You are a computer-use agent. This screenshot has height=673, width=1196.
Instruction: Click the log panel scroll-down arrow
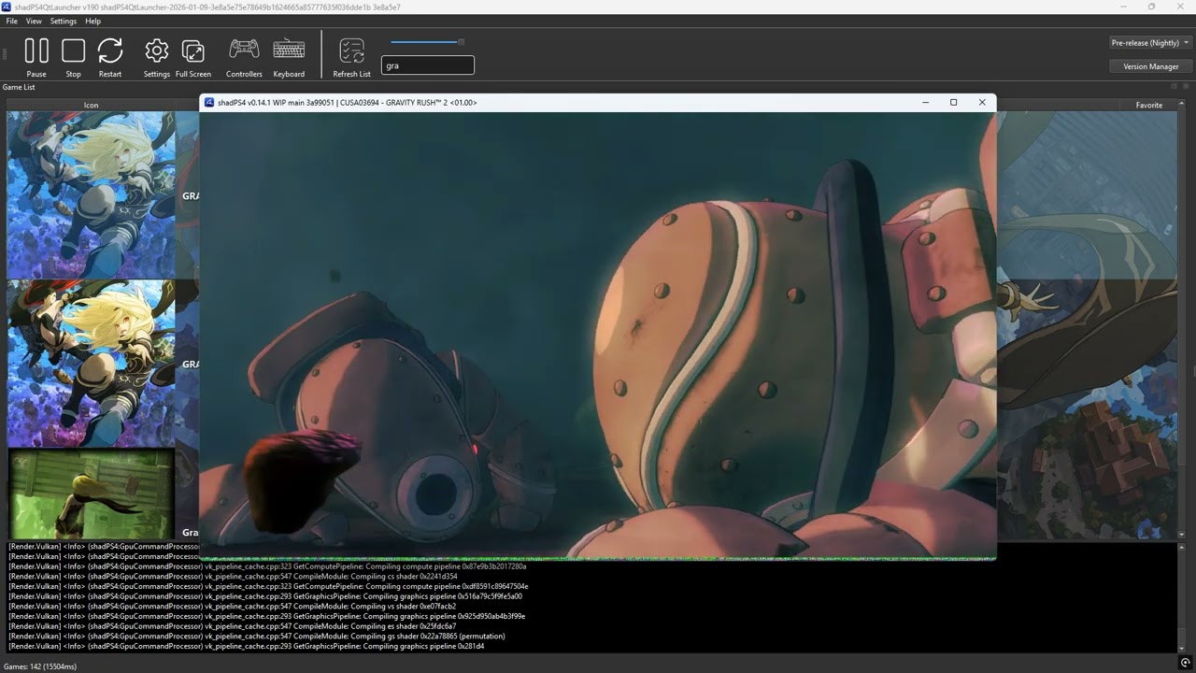(1182, 648)
